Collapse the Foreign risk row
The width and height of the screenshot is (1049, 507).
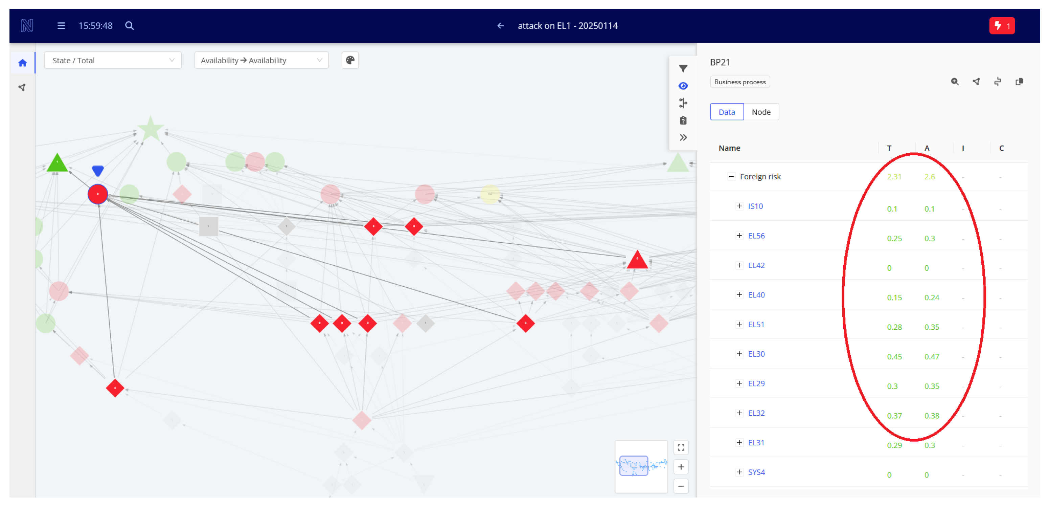[x=731, y=176]
